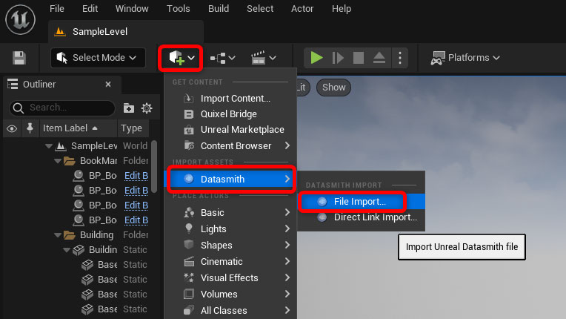Open the Select Mode dropdown
Image resolution: width=566 pixels, height=319 pixels.
click(98, 58)
